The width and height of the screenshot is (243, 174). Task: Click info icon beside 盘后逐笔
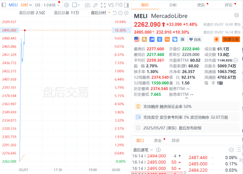point(158,150)
